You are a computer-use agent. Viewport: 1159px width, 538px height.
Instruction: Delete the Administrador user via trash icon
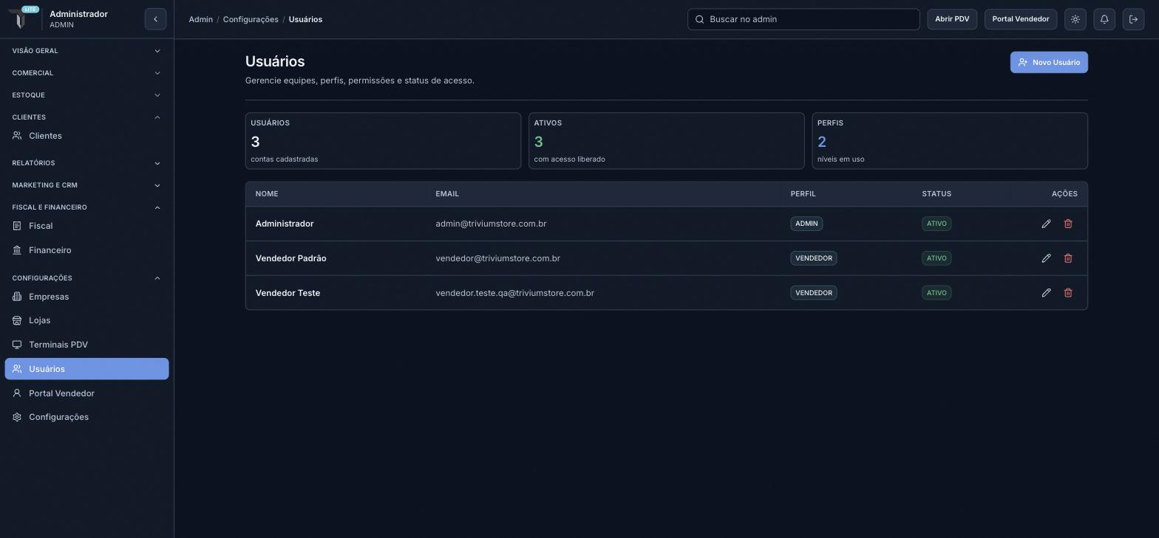[1068, 224]
